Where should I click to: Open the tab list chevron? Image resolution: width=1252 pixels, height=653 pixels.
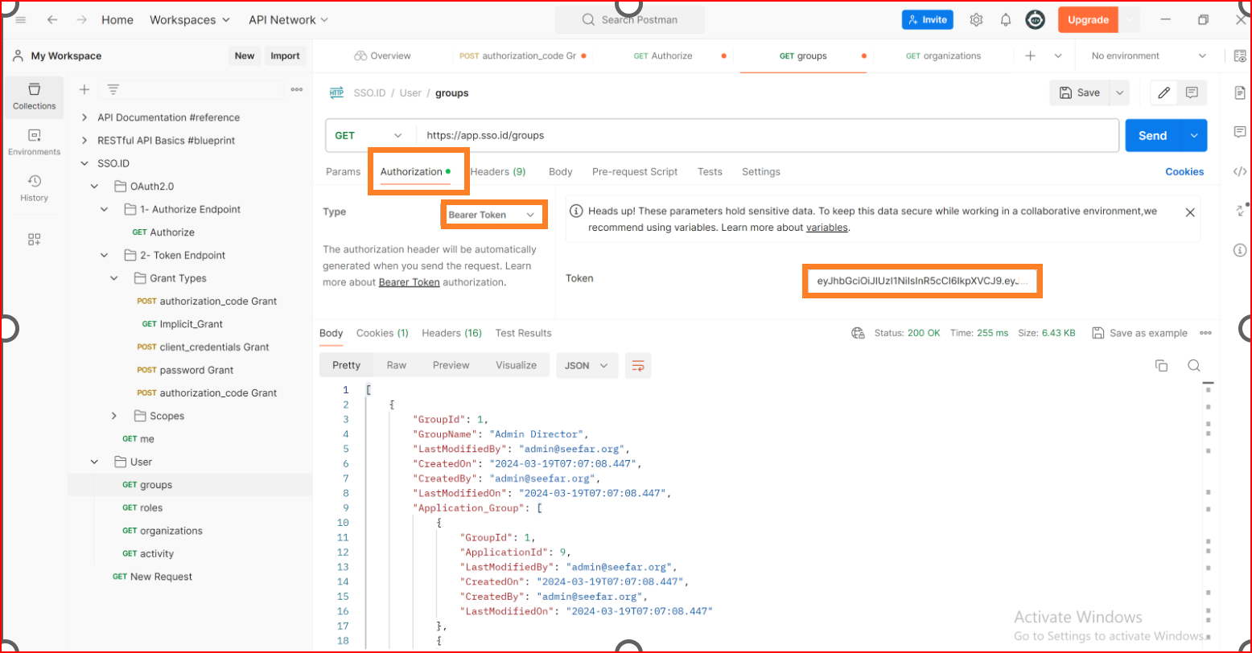click(1058, 55)
